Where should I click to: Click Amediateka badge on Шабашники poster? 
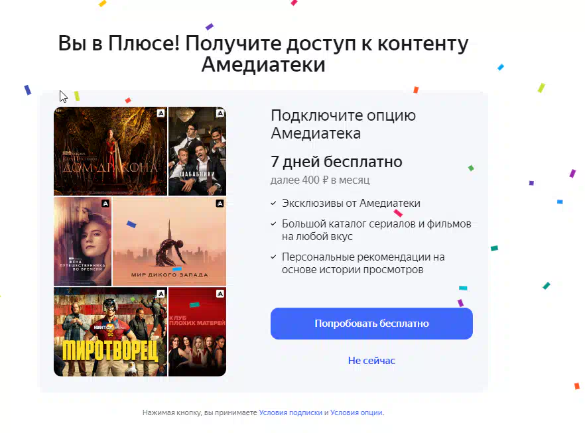click(220, 113)
